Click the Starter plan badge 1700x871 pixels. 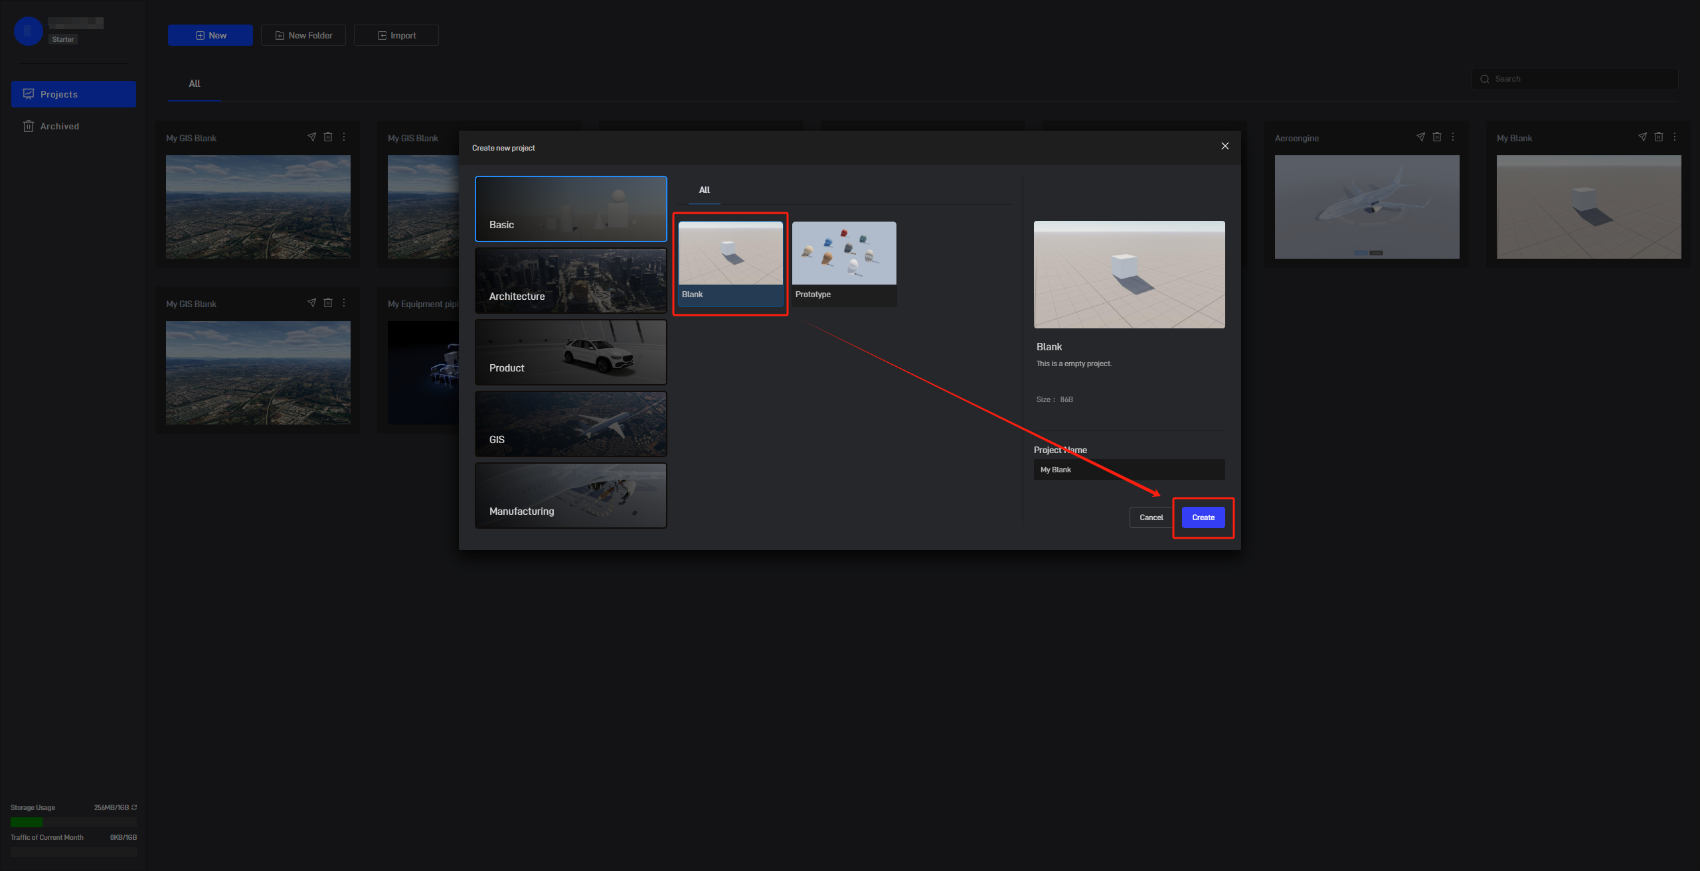tap(63, 39)
